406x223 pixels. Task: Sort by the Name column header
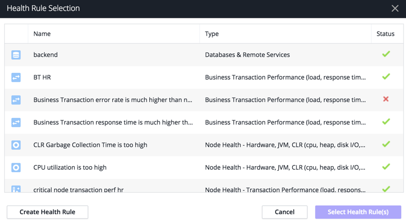pos(42,34)
